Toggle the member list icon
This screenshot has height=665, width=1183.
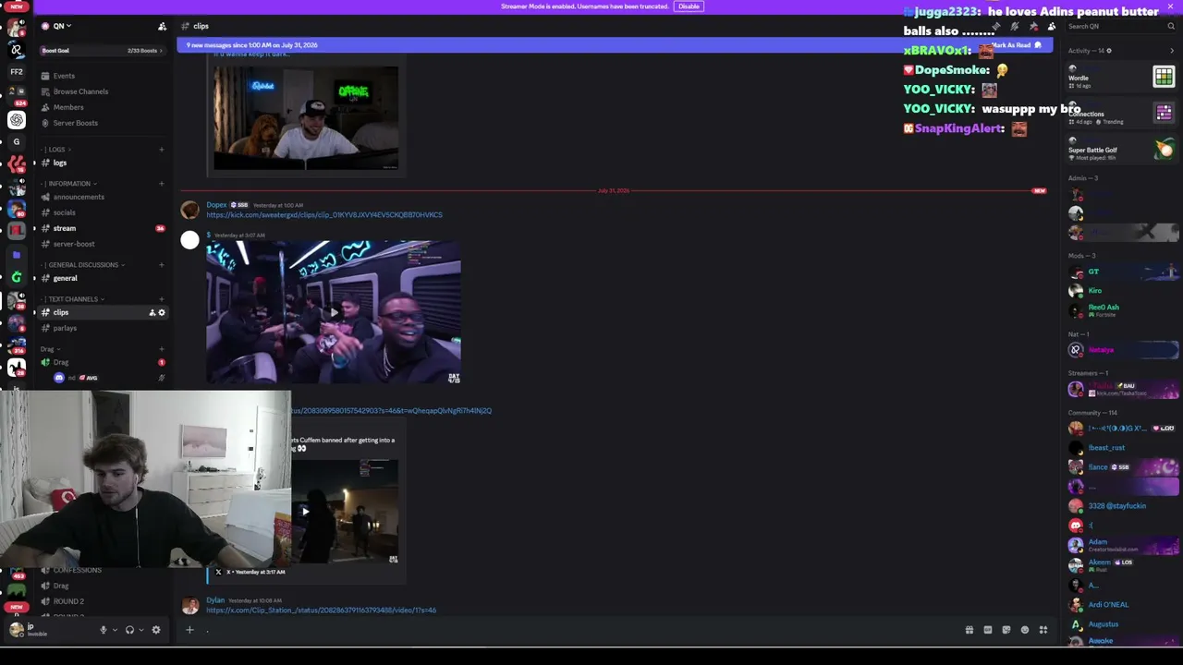point(1052,26)
